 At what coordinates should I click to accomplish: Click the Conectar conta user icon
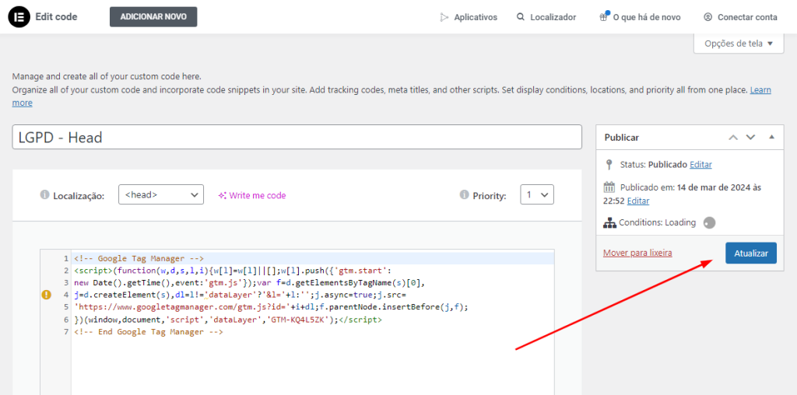point(707,17)
